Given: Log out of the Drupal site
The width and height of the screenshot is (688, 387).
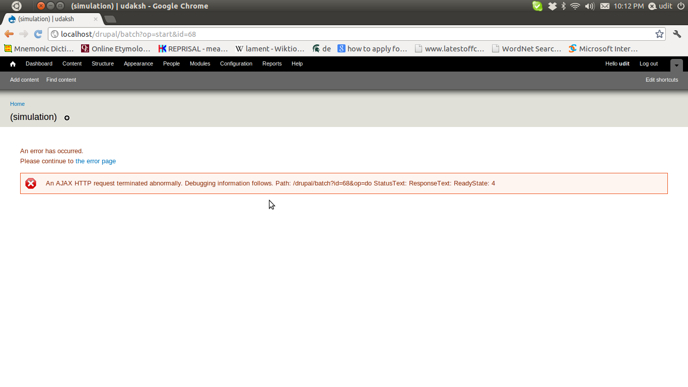Looking at the screenshot, I should tap(648, 63).
